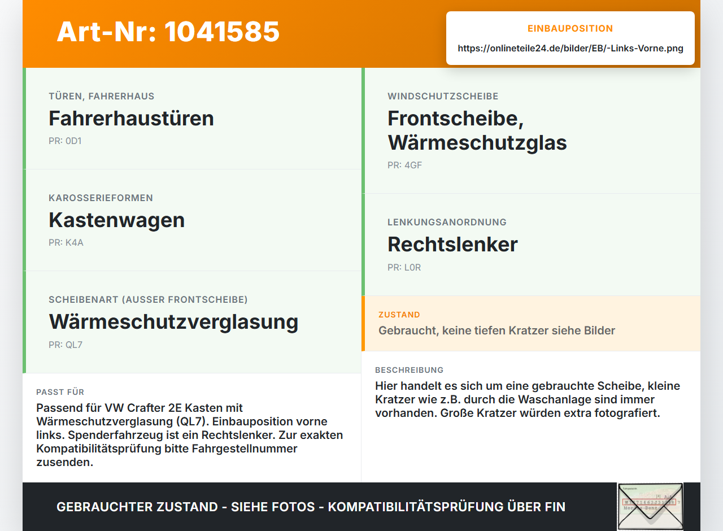Select the Art-Nr: 1041585 heading
The height and width of the screenshot is (531, 723).
(x=168, y=32)
